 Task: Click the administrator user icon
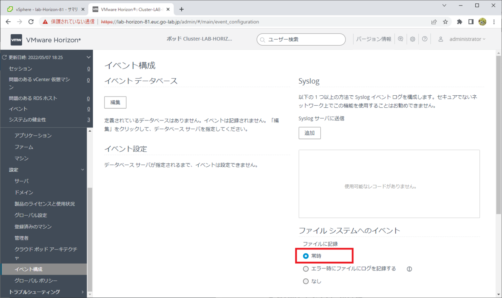tap(441, 39)
